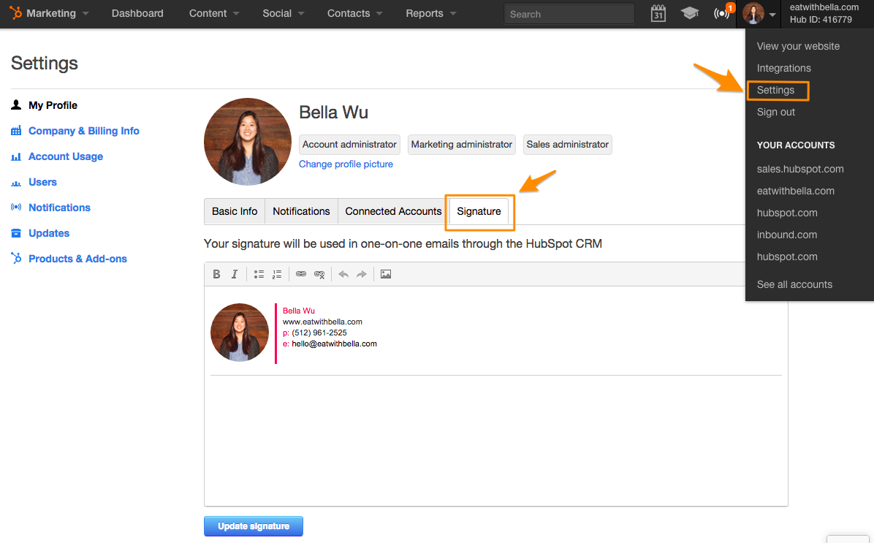Image resolution: width=874 pixels, height=543 pixels.
Task: Click the signature photo in editor
Action: click(x=240, y=333)
